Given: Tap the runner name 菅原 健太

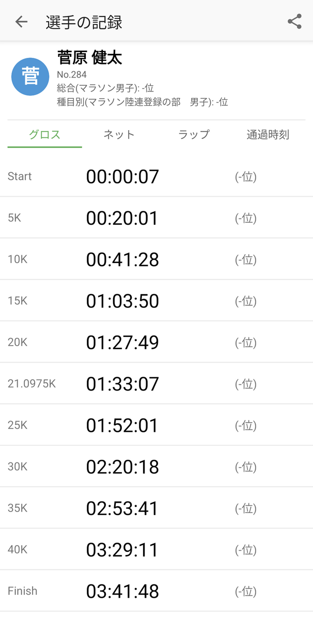Looking at the screenshot, I should pyautogui.click(x=90, y=57).
